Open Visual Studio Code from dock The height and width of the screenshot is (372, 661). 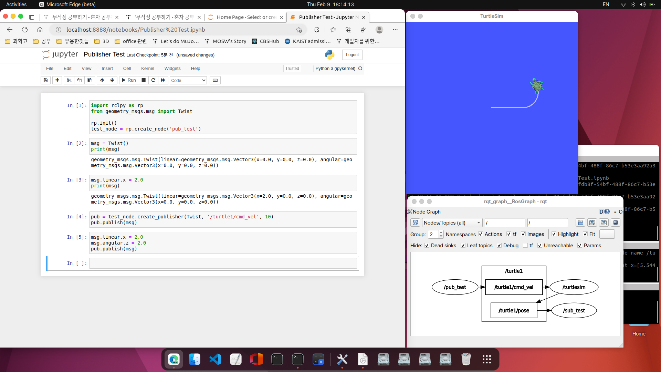click(x=215, y=360)
